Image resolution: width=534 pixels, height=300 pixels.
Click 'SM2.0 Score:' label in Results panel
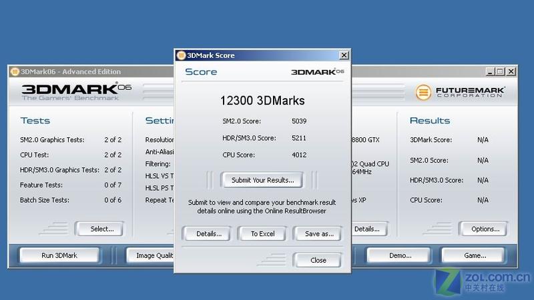429,160
